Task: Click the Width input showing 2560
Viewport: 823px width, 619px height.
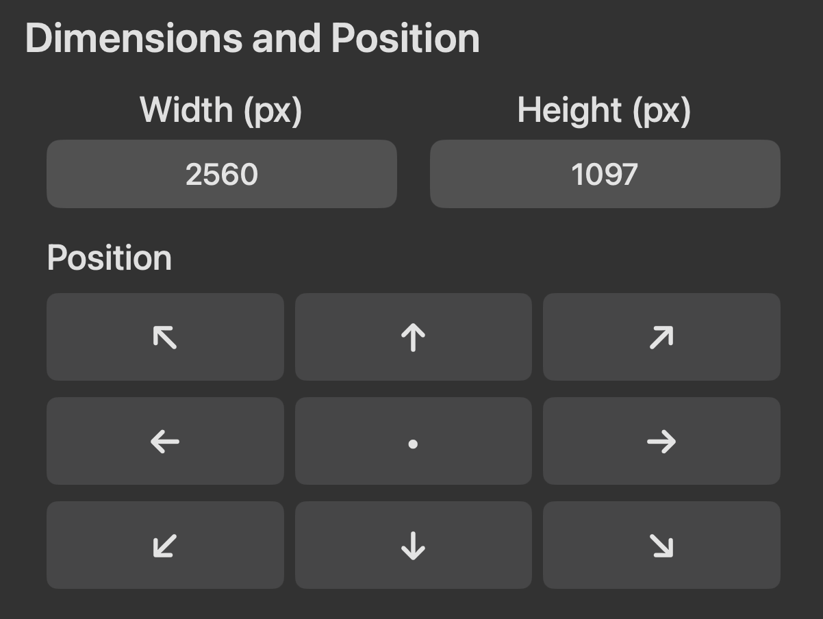Action: click(x=221, y=173)
